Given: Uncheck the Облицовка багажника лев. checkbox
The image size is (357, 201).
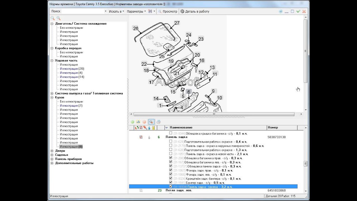Looking at the screenshot, I should coord(171,162).
